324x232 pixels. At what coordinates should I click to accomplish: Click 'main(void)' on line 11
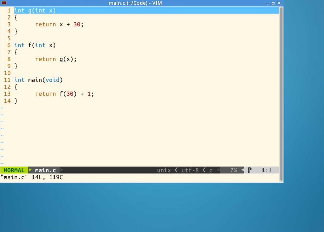(x=45, y=80)
